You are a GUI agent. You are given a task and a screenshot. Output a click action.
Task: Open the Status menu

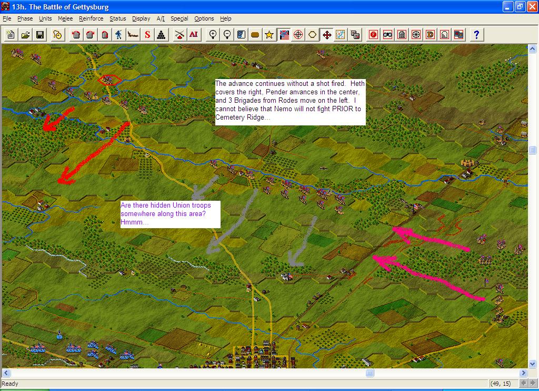[x=118, y=18]
